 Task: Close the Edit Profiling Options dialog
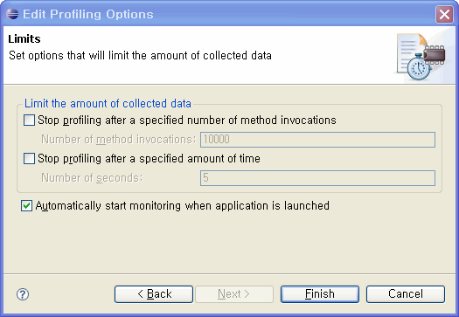click(444, 14)
